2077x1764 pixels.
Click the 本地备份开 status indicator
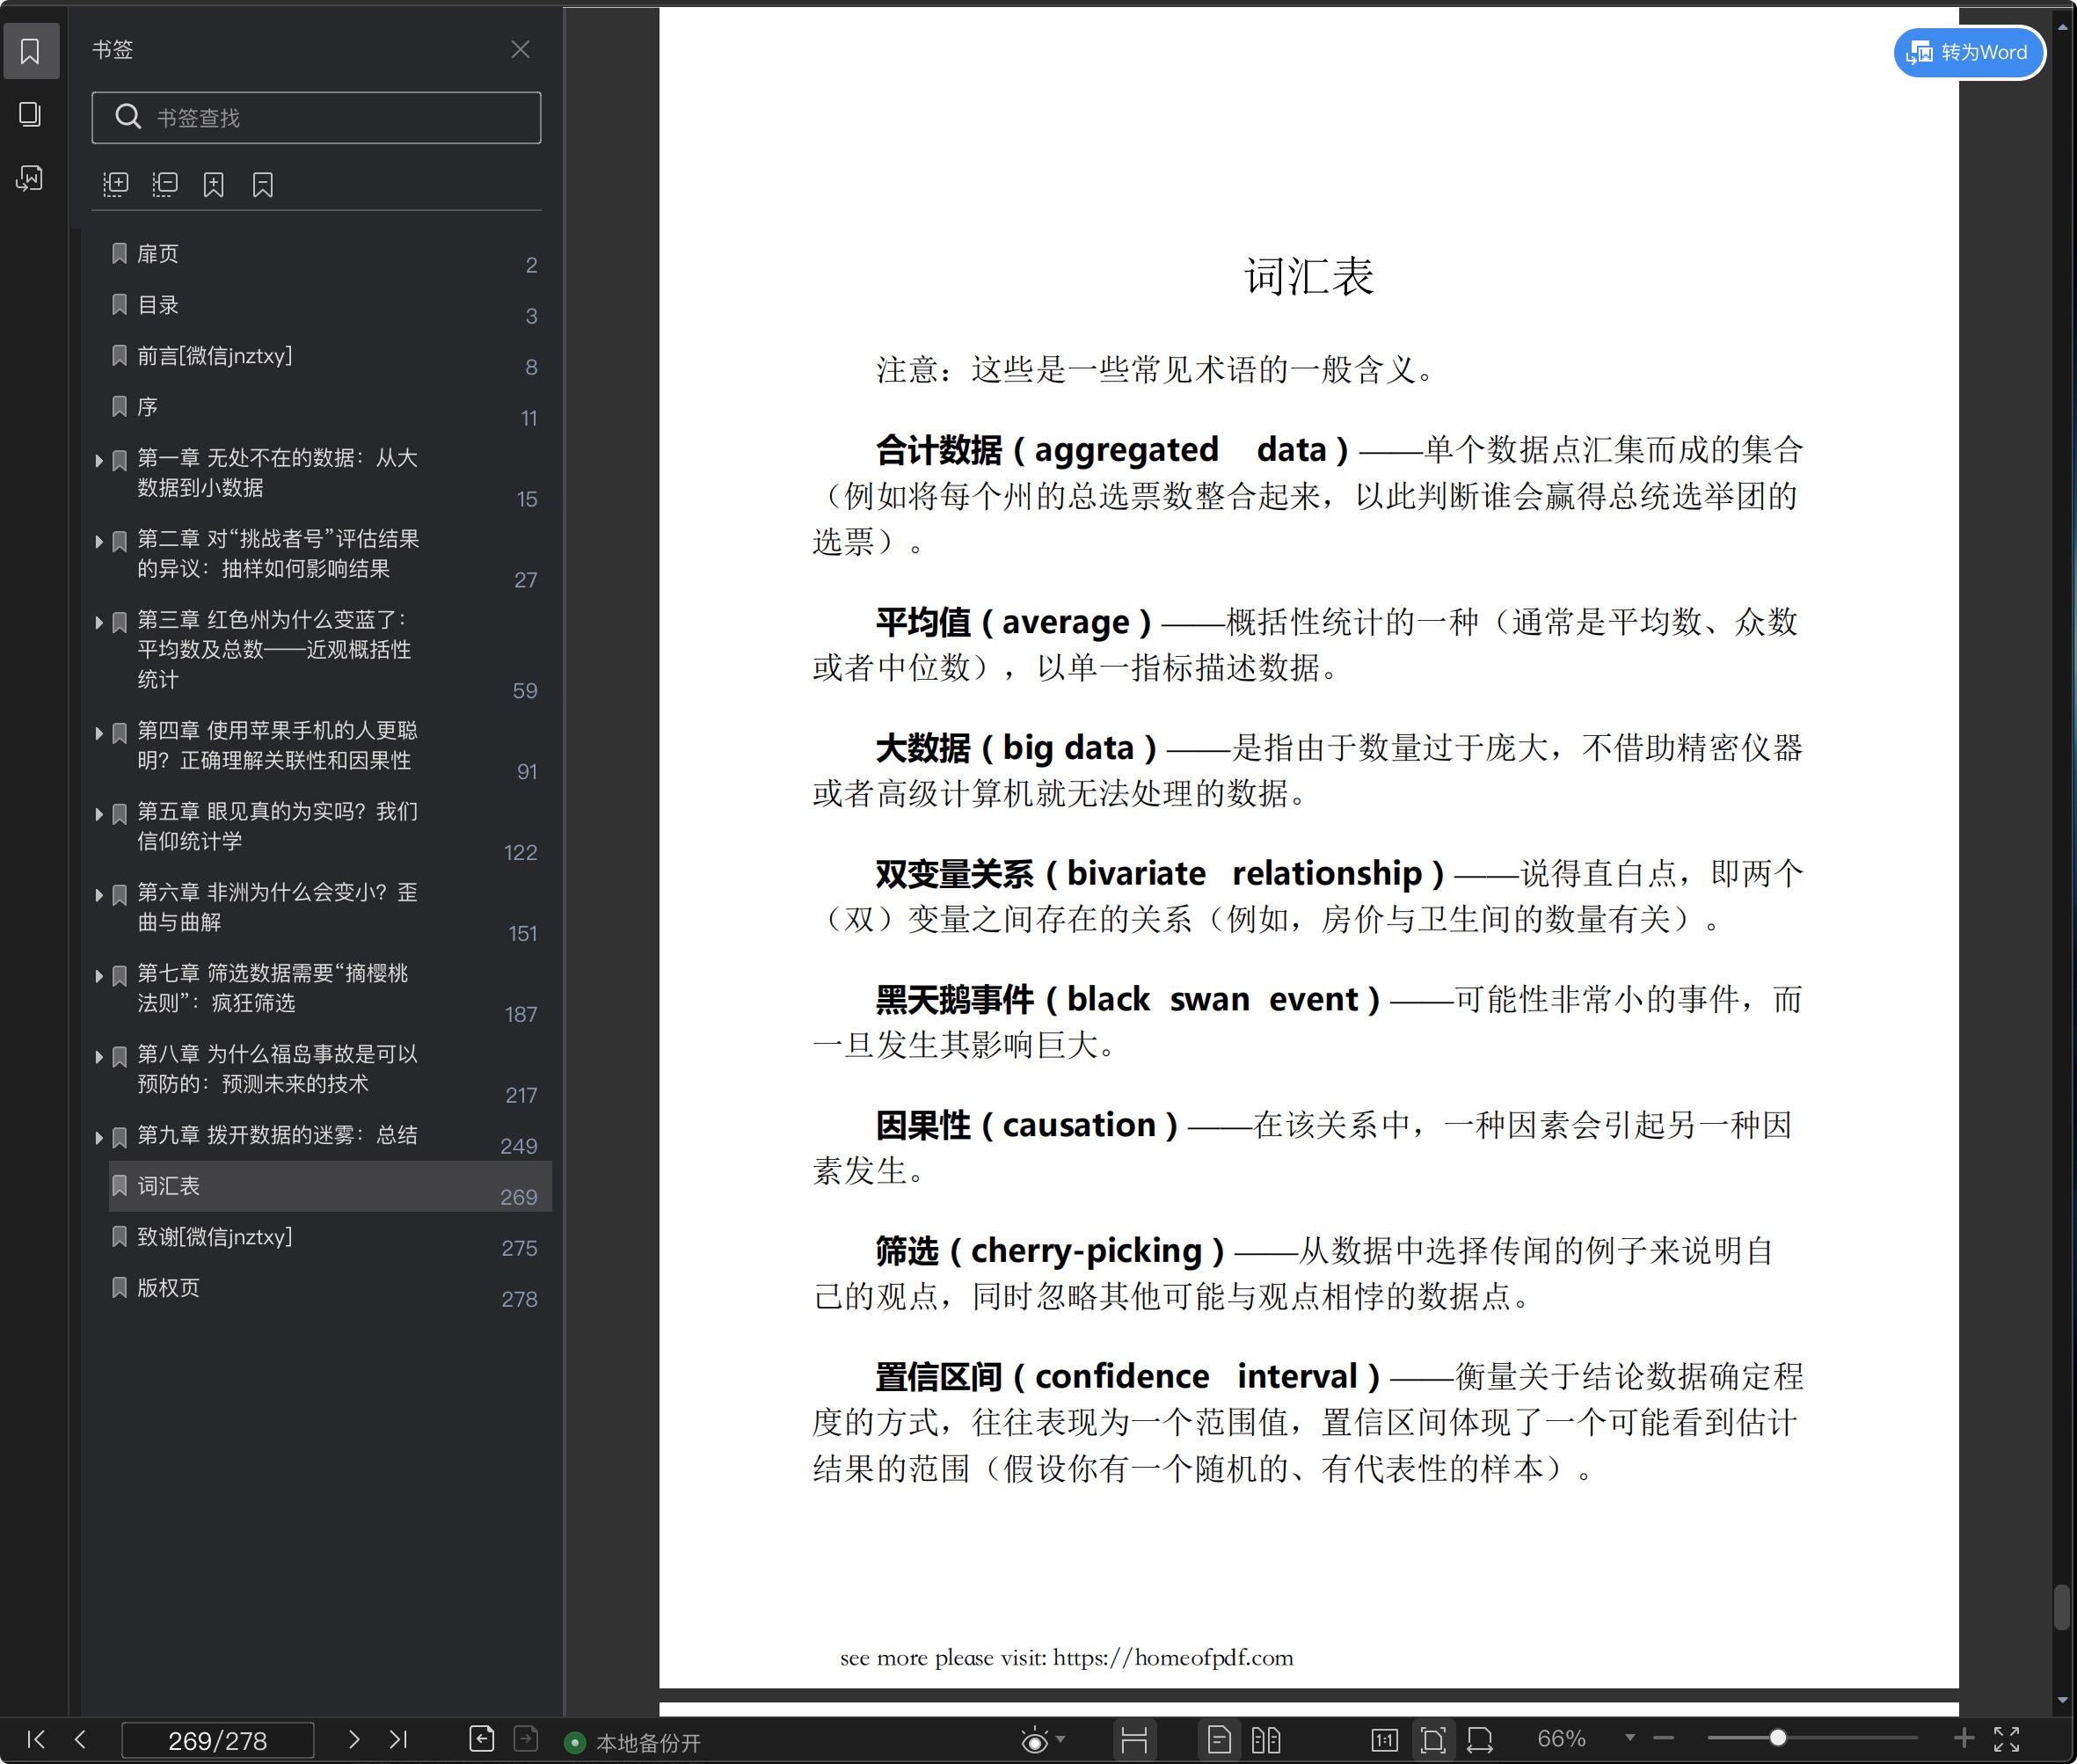click(x=633, y=1743)
